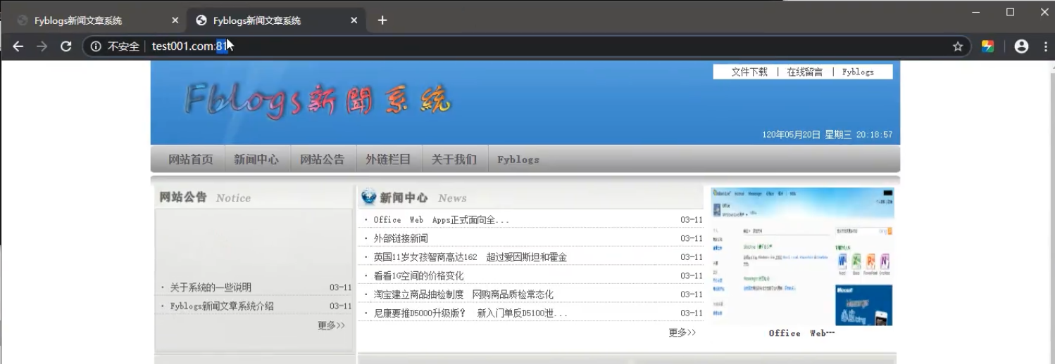Open the user profile icon

click(x=1021, y=46)
